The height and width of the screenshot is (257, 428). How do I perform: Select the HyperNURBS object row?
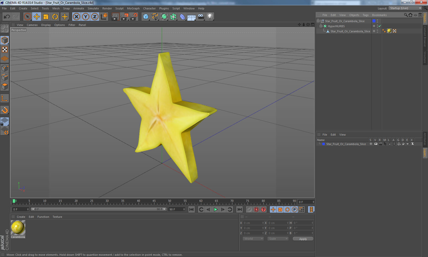click(336, 26)
